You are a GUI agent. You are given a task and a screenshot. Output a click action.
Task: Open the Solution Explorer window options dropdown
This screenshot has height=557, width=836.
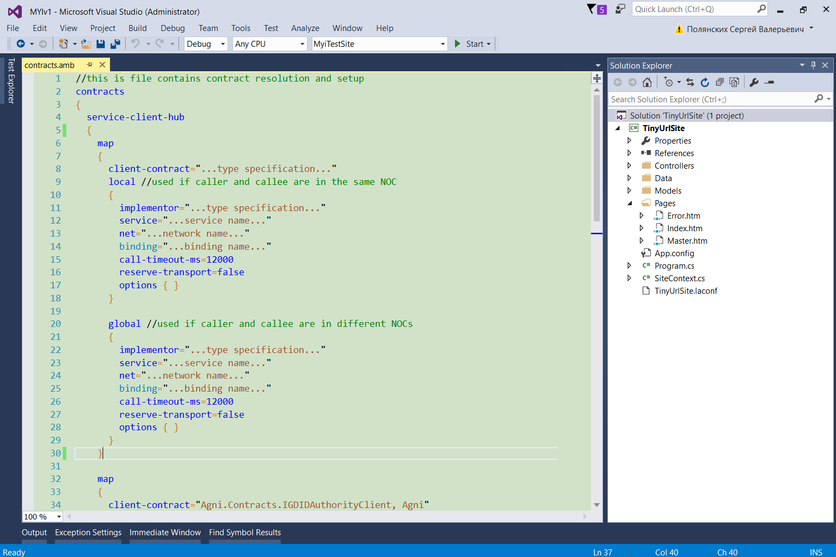802,65
